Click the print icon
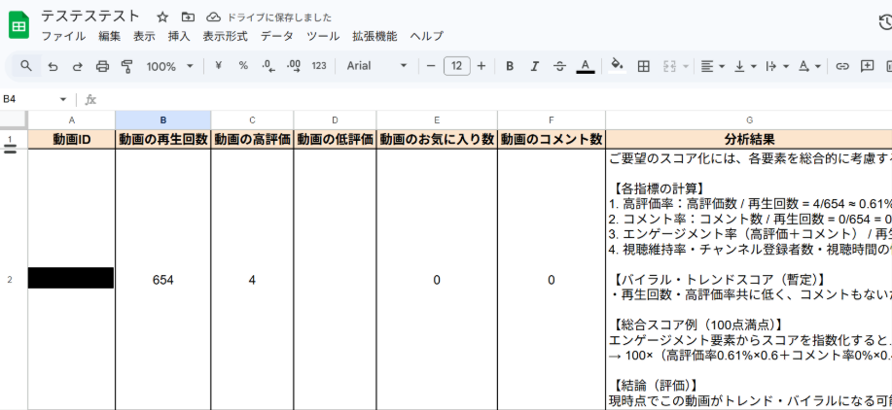The image size is (892, 410). click(x=102, y=66)
